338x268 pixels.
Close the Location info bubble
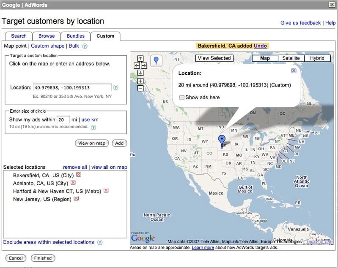[294, 71]
